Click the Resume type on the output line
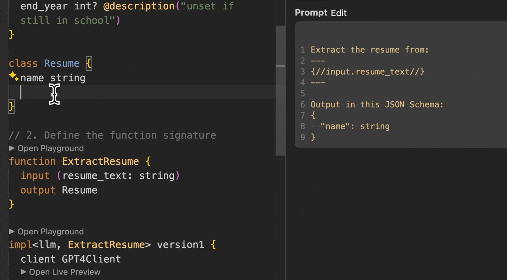The image size is (507, 280). (79, 190)
